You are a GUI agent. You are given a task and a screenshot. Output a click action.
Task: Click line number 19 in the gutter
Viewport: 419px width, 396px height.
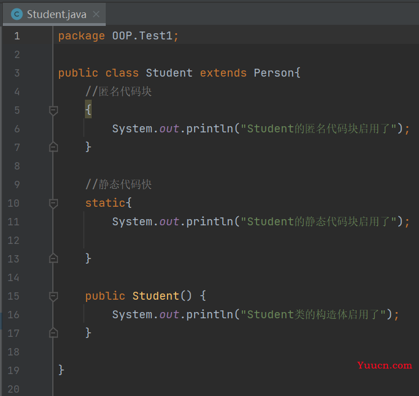pyautogui.click(x=13, y=370)
